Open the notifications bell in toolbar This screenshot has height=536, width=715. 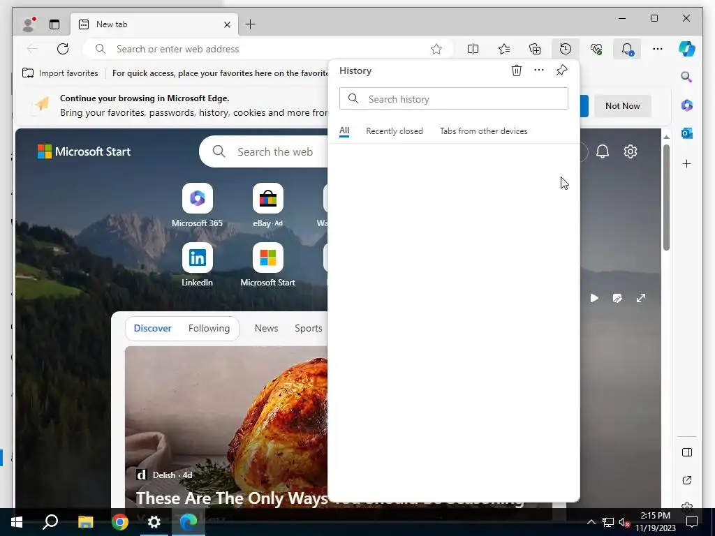point(627,49)
